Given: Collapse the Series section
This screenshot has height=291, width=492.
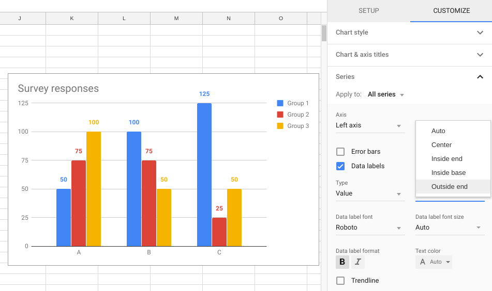Looking at the screenshot, I should click(x=409, y=77).
